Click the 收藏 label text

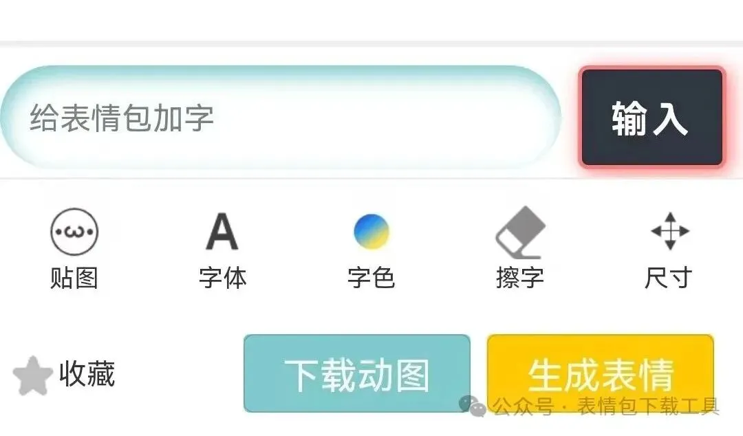(x=87, y=374)
